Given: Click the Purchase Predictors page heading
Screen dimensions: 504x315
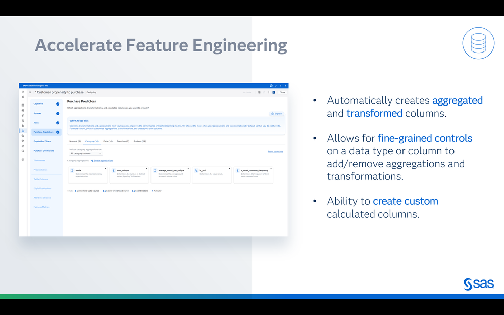Looking at the screenshot, I should [x=82, y=101].
